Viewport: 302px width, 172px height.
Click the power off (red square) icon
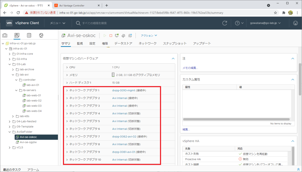(111, 36)
